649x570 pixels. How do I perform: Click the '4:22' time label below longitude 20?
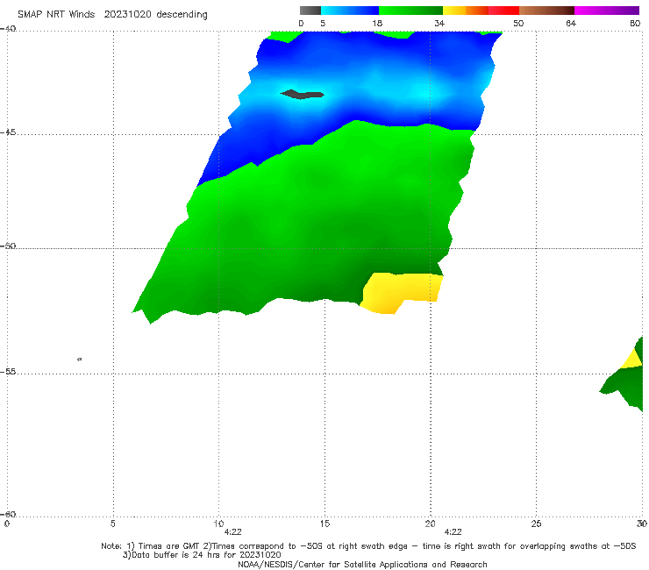pyautogui.click(x=453, y=532)
